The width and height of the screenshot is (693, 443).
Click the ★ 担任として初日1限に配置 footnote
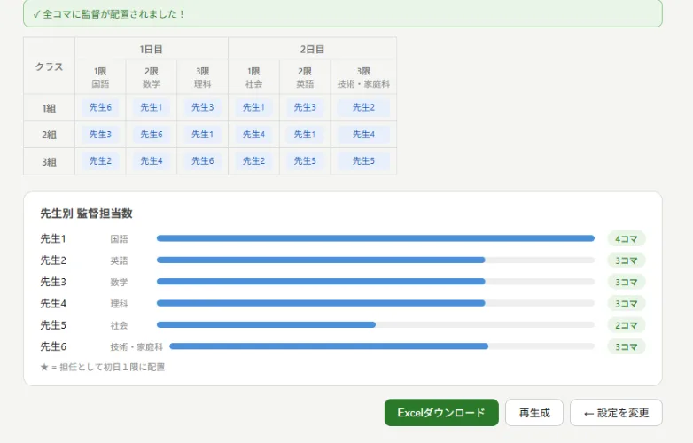(103, 367)
